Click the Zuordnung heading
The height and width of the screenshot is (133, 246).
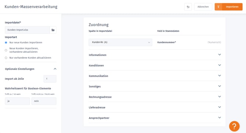98,25
